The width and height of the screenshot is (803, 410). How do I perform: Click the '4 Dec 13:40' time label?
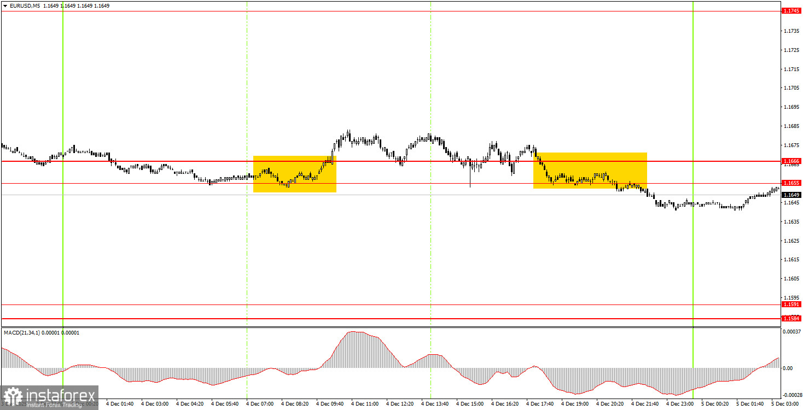pos(434,404)
